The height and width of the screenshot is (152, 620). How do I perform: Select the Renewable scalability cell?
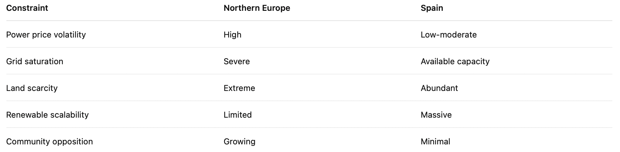pos(48,115)
